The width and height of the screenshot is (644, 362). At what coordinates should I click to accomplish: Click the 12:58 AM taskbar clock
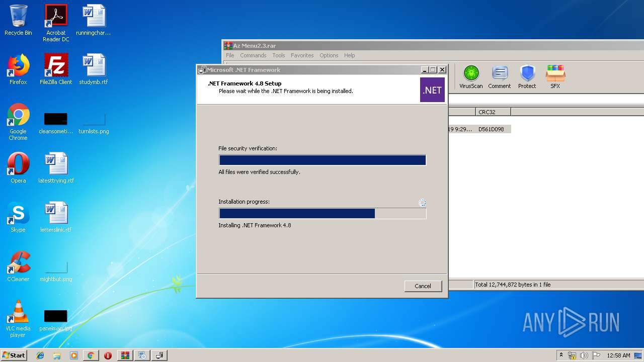pos(618,355)
